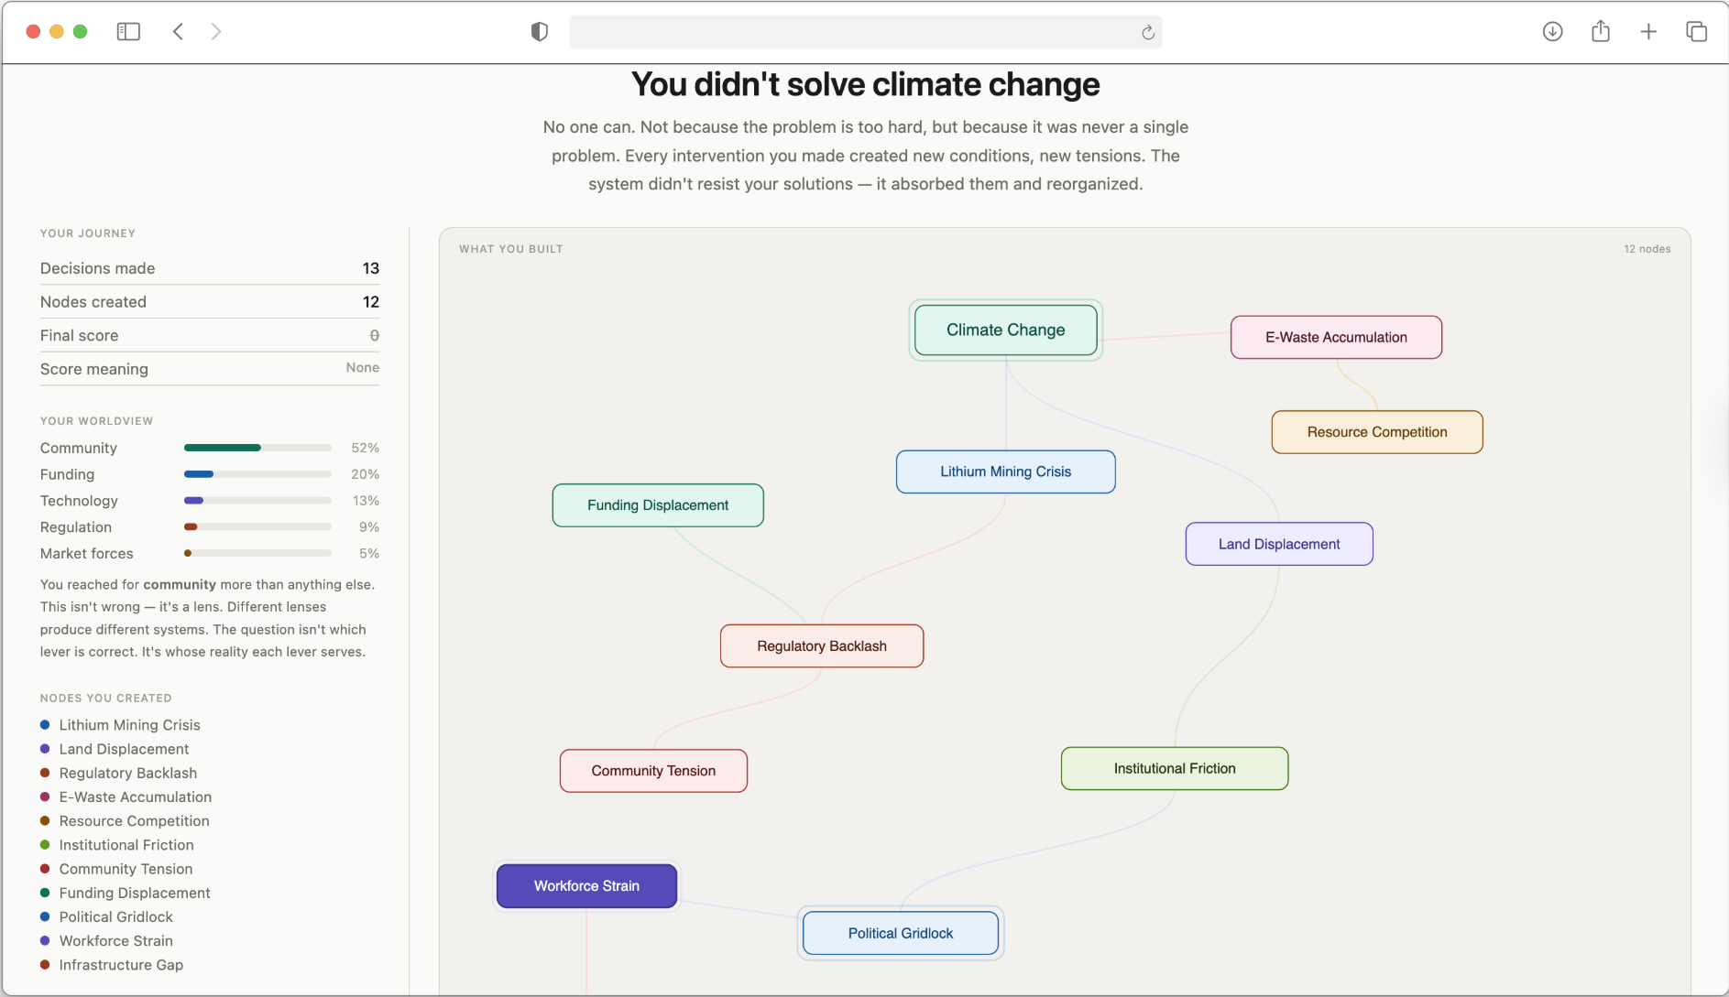Reload the page using refresh icon

(x=1148, y=33)
